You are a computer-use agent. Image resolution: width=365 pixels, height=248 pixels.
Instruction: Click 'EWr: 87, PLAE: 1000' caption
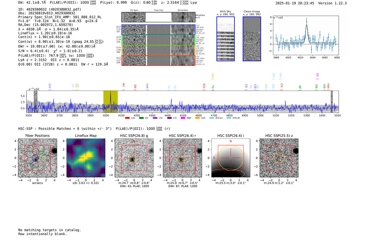(x=182, y=186)
